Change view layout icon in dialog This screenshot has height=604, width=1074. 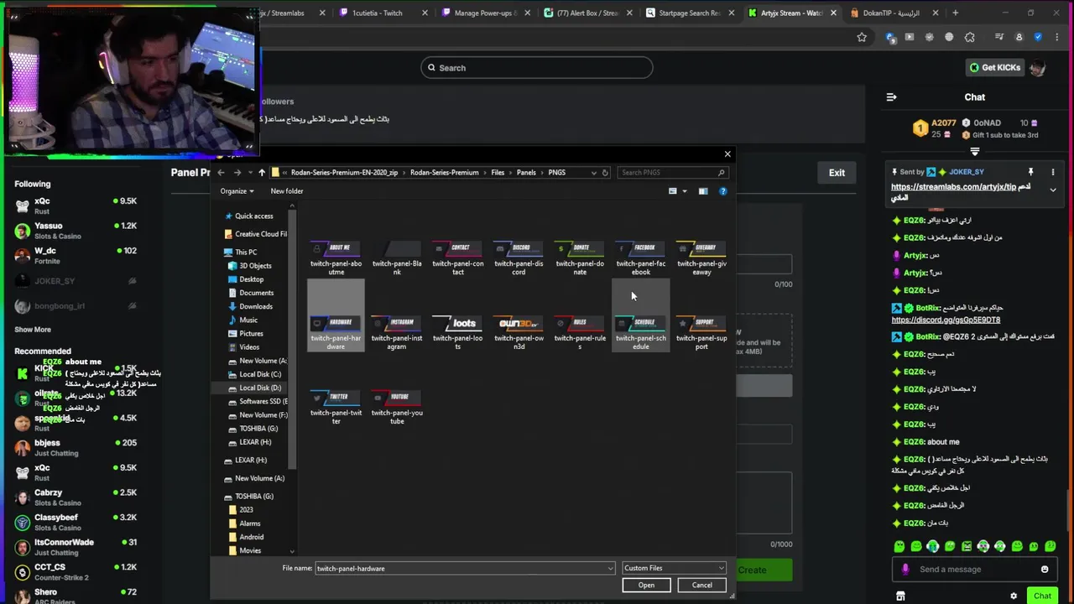point(672,191)
